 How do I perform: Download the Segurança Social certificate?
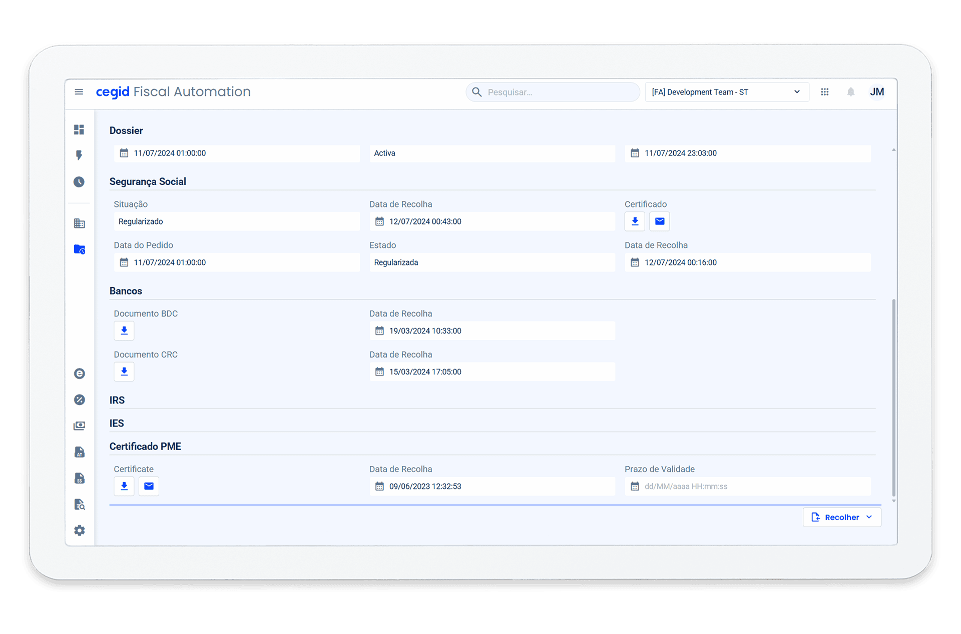(x=635, y=221)
